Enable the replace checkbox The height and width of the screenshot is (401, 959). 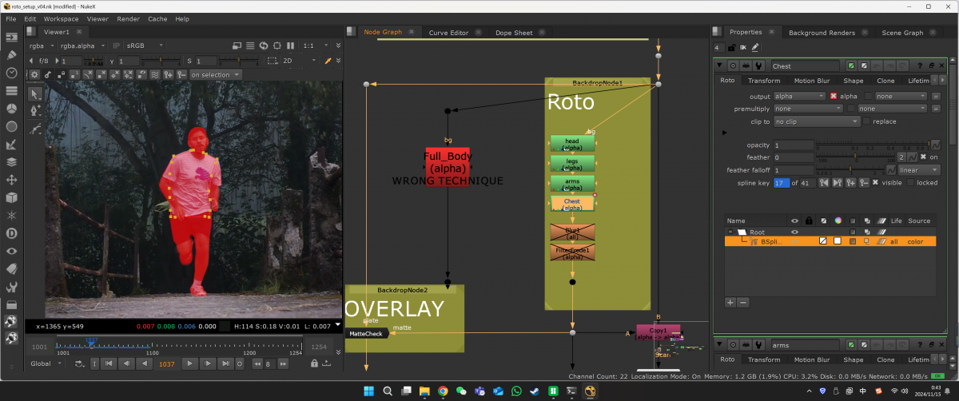click(866, 121)
